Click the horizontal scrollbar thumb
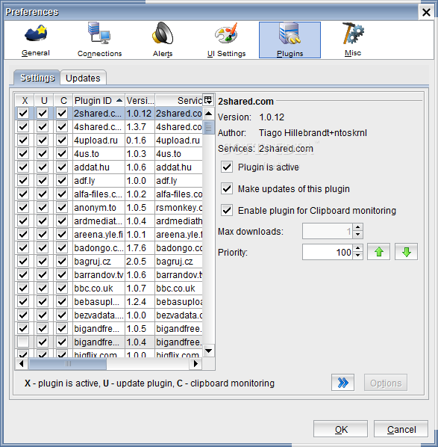The height and width of the screenshot is (447, 438). (67, 363)
